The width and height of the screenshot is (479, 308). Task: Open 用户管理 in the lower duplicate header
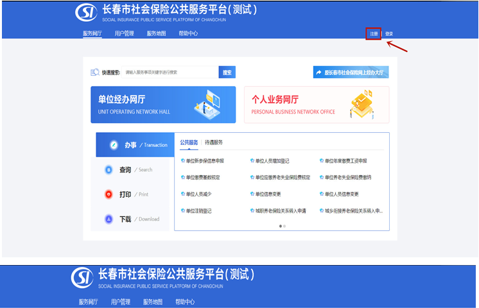[x=121, y=302]
